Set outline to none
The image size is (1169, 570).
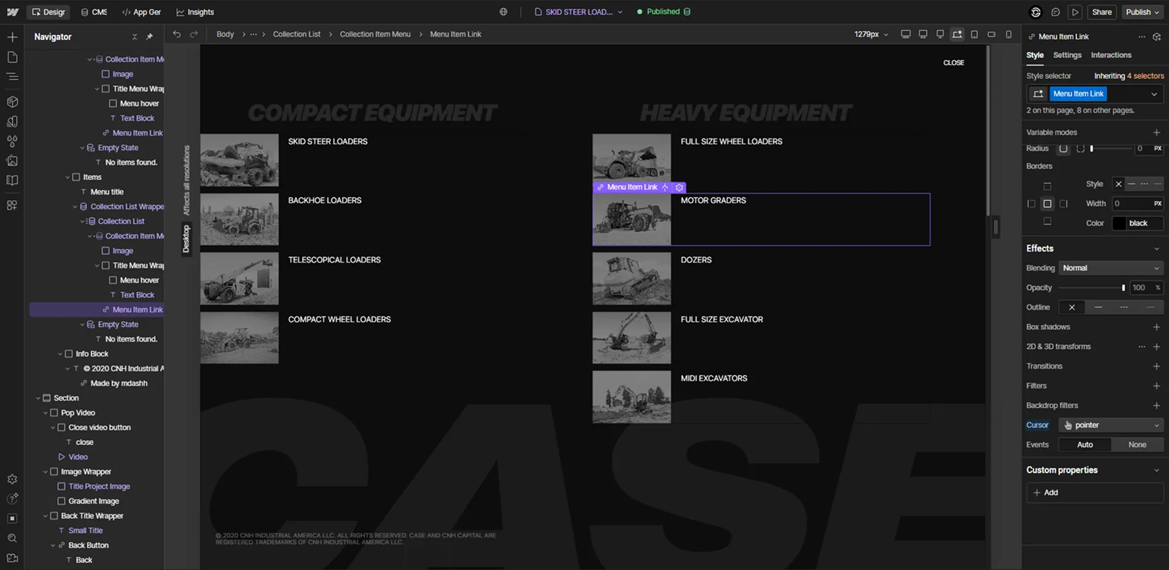coord(1072,307)
